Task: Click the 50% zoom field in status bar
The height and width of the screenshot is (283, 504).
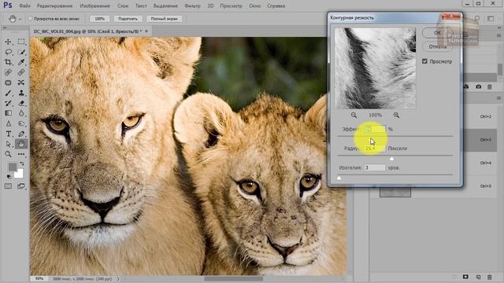Action: [x=39, y=279]
